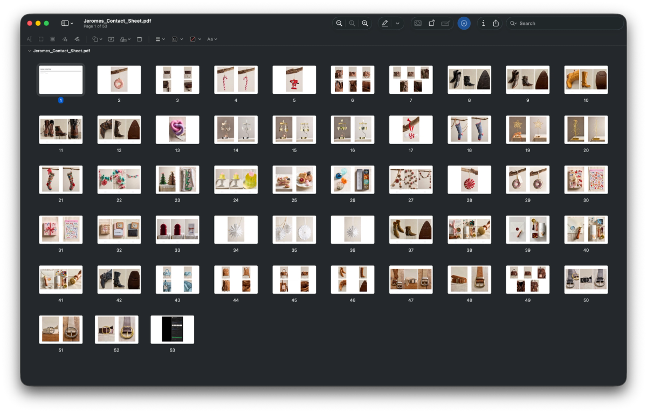This screenshot has height=413, width=647.
Task: Select the Sketch drawing tool
Action: tap(65, 39)
